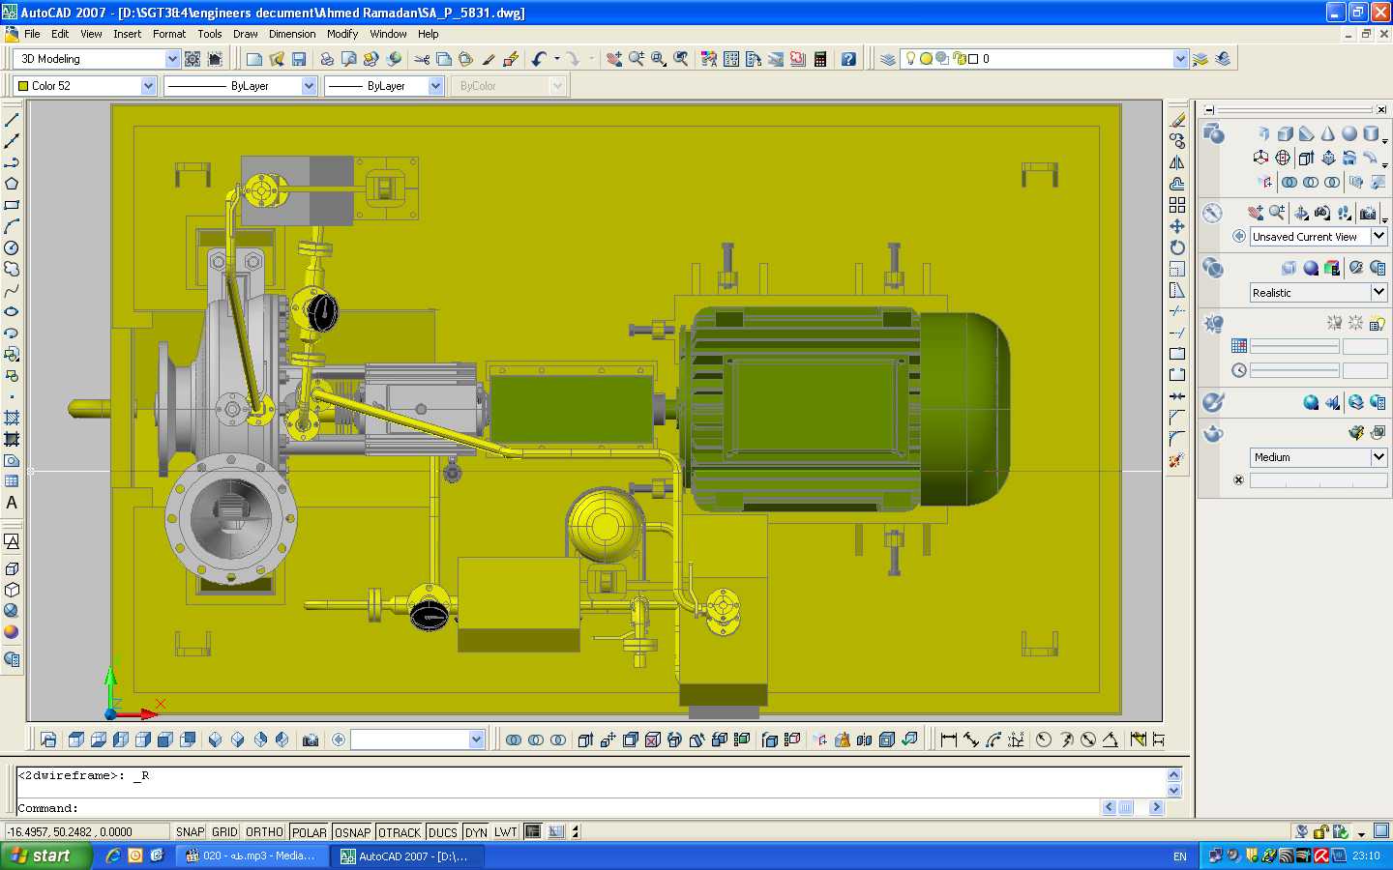Click the Rotate tool icon
1393x870 pixels.
tap(1177, 247)
